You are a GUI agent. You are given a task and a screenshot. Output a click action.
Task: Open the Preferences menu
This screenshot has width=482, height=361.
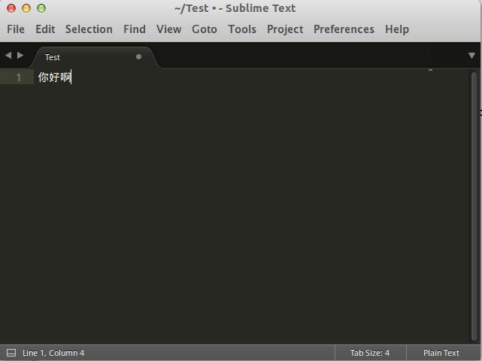point(344,29)
